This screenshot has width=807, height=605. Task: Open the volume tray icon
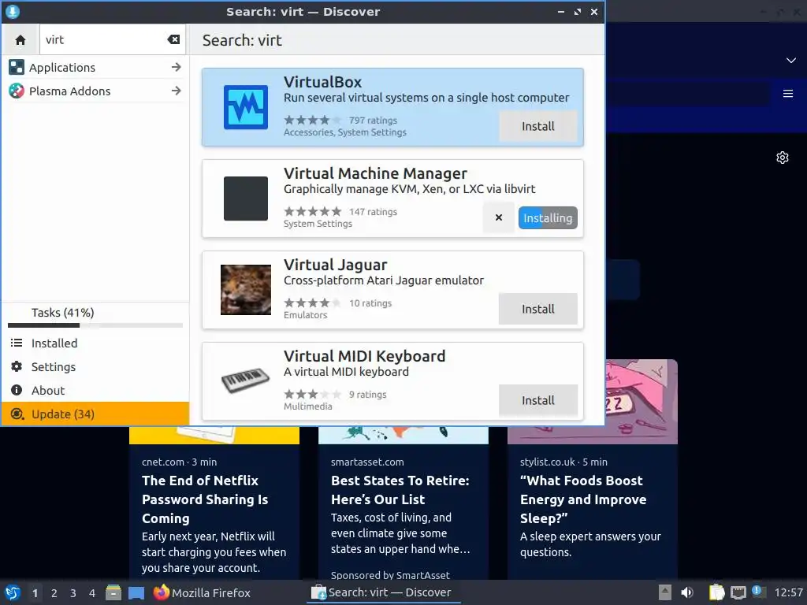[687, 592]
